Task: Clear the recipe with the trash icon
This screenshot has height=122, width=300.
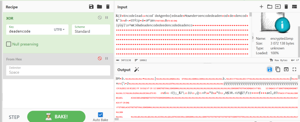Action: click(x=108, y=7)
